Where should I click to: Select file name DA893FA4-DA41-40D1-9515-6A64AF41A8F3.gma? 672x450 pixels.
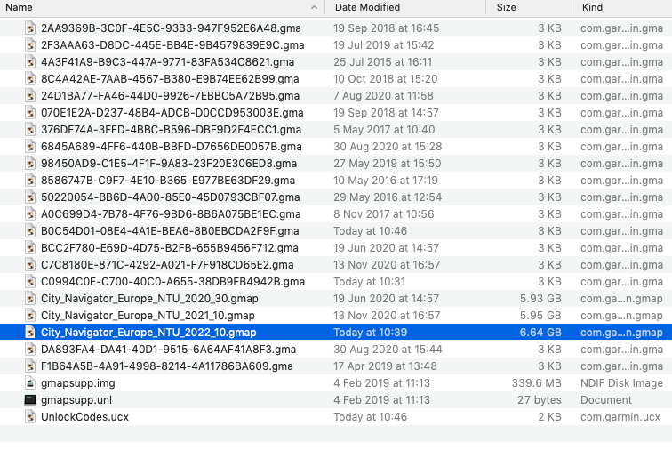coord(168,350)
